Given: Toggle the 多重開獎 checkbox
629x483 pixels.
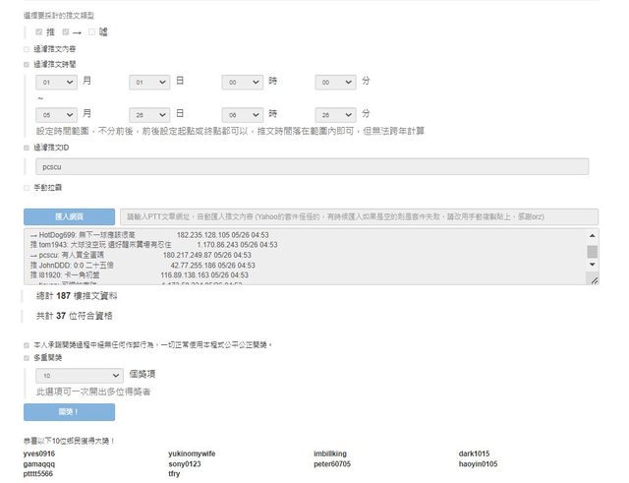Looking at the screenshot, I should [x=27, y=359].
